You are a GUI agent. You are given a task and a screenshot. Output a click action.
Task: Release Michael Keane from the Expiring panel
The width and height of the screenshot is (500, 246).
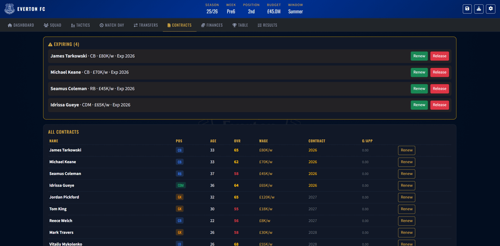tap(439, 72)
